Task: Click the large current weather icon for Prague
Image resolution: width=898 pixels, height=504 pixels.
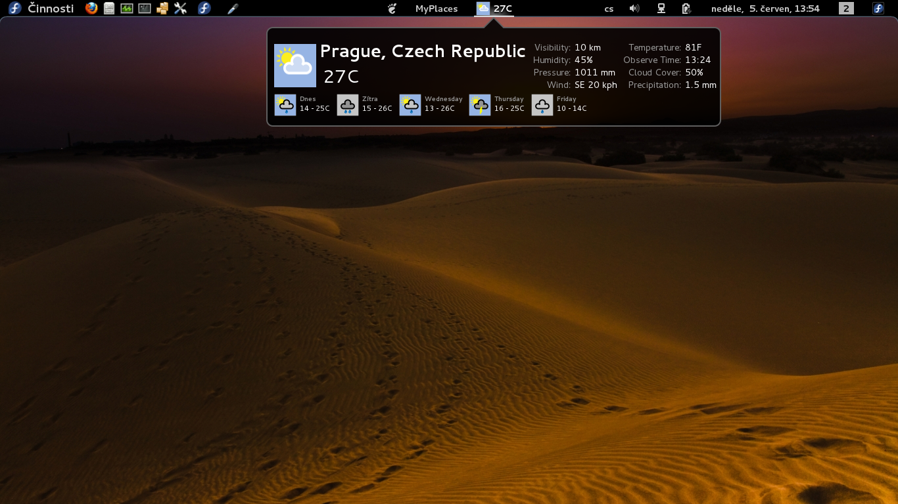Action: 295,66
